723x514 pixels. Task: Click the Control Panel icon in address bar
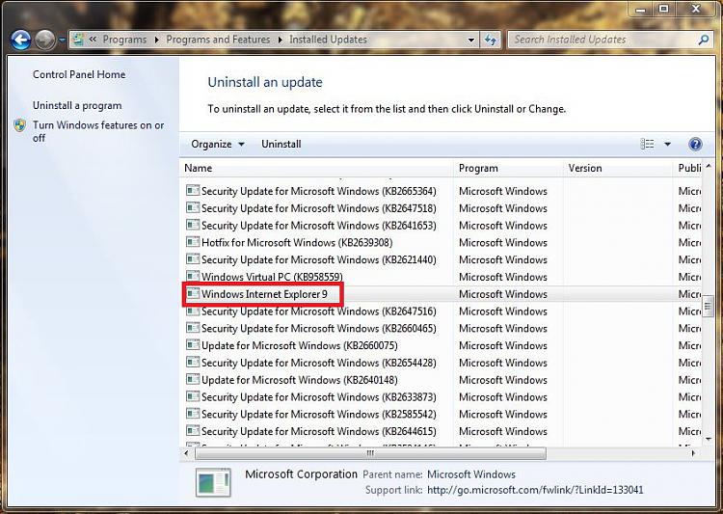click(x=78, y=40)
